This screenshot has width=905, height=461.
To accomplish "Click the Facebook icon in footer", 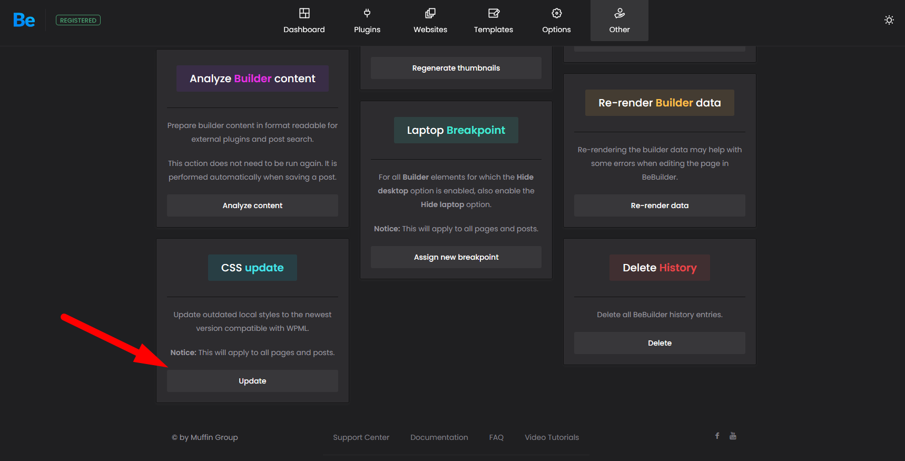I will coord(717,436).
